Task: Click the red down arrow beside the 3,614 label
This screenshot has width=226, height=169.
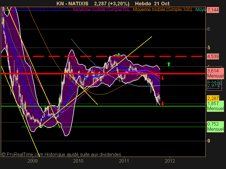Action: pos(163,78)
